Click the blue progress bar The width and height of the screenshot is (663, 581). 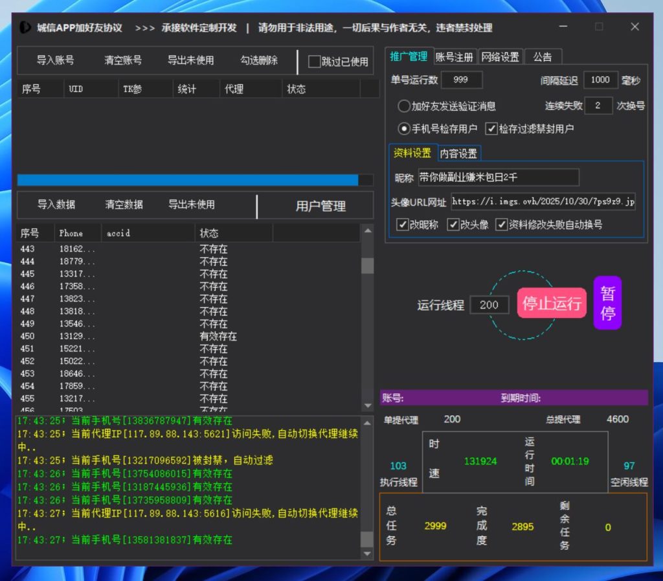pyautogui.click(x=188, y=180)
